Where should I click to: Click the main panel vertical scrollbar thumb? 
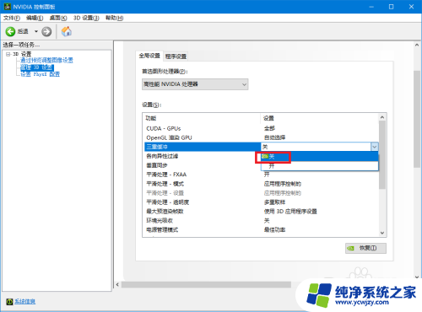click(417, 119)
